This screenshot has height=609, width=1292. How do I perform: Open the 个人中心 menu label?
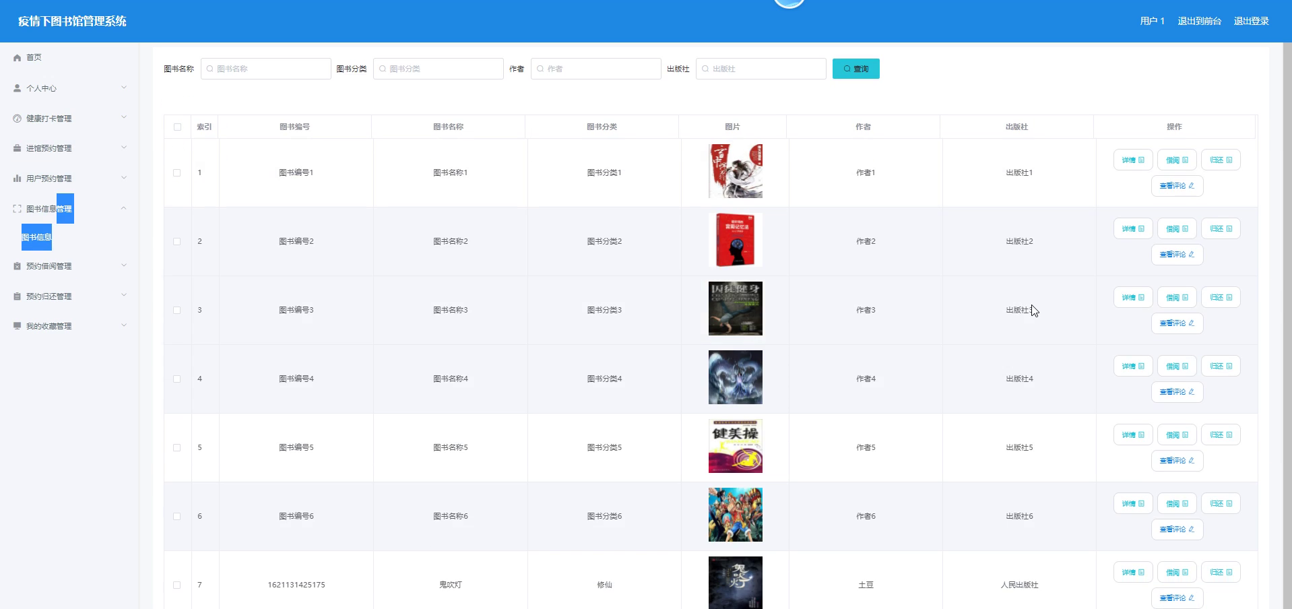(x=41, y=88)
